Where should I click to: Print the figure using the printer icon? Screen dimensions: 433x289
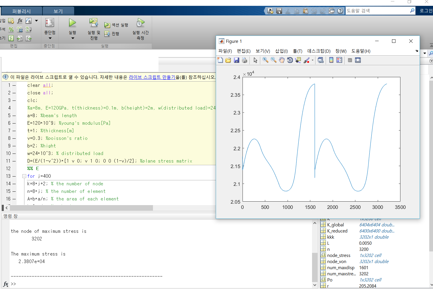(245, 60)
